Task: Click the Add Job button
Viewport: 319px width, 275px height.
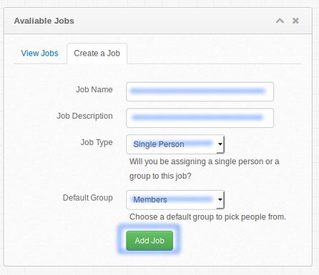Action: pos(149,241)
